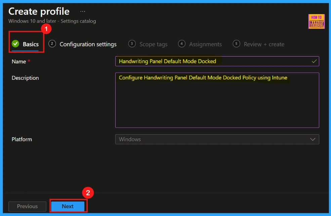Image resolution: width=331 pixels, height=216 pixels.
Task: Click the step 4 circle icon
Action: [x=181, y=44]
